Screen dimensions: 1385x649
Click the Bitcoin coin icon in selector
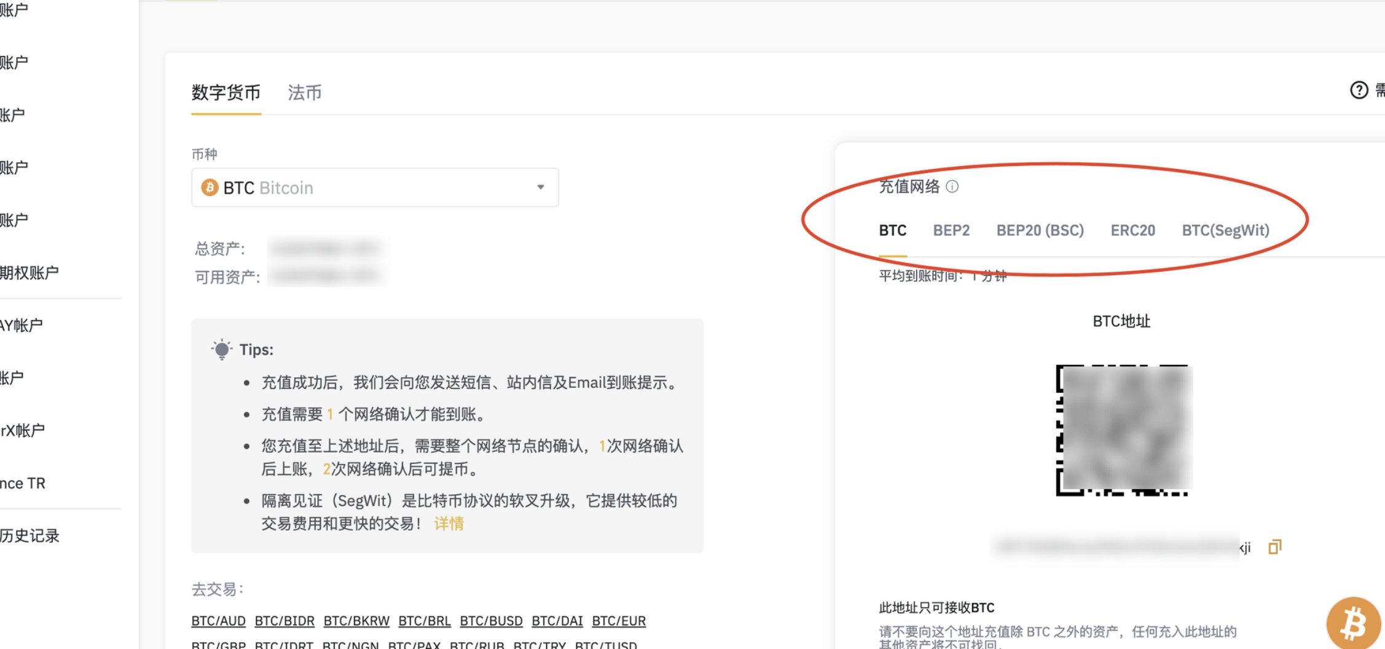[210, 187]
